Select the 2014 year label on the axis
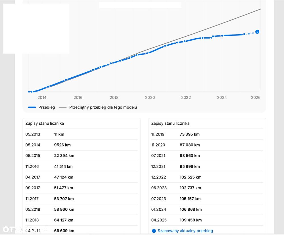The width and height of the screenshot is (284, 235). 42,98
